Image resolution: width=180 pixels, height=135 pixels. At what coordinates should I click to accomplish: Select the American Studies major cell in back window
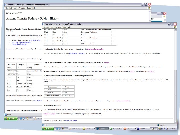click(x=35, y=71)
